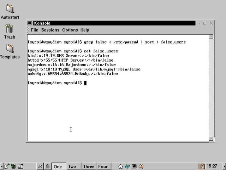
Task: Click the logout X icon in the panel
Action: (x=40, y=166)
